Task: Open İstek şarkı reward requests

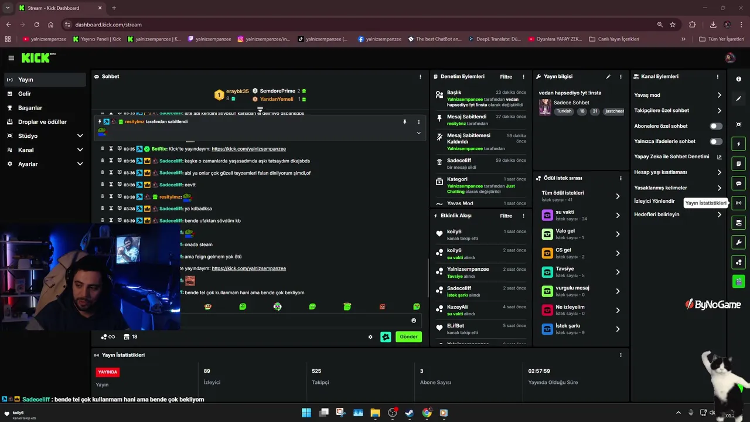Action: (581, 329)
